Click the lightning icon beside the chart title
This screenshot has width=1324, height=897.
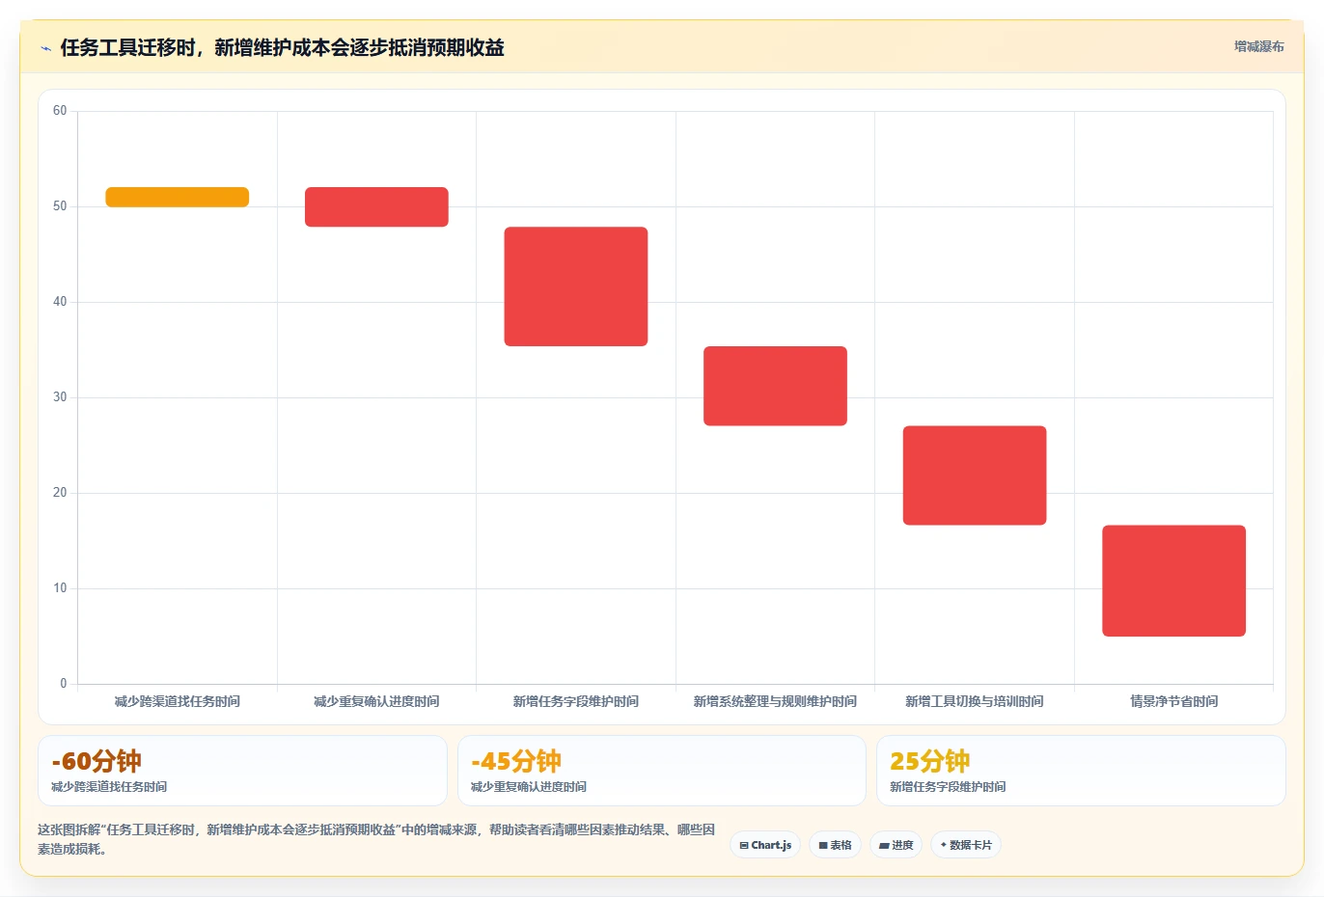click(x=45, y=48)
